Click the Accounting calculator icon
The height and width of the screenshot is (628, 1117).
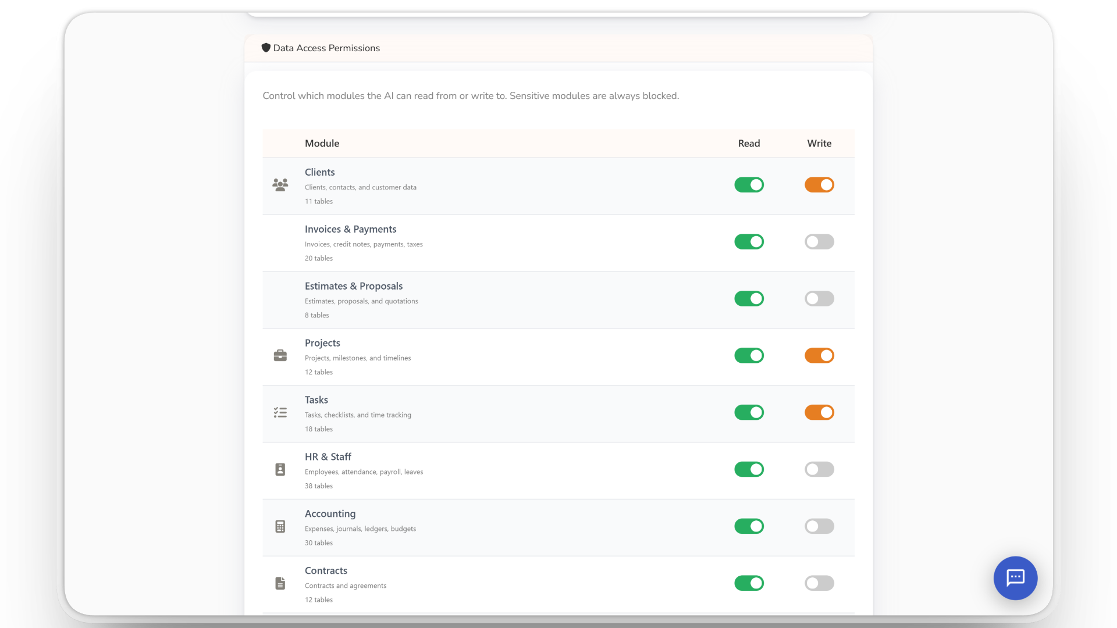[x=280, y=526]
